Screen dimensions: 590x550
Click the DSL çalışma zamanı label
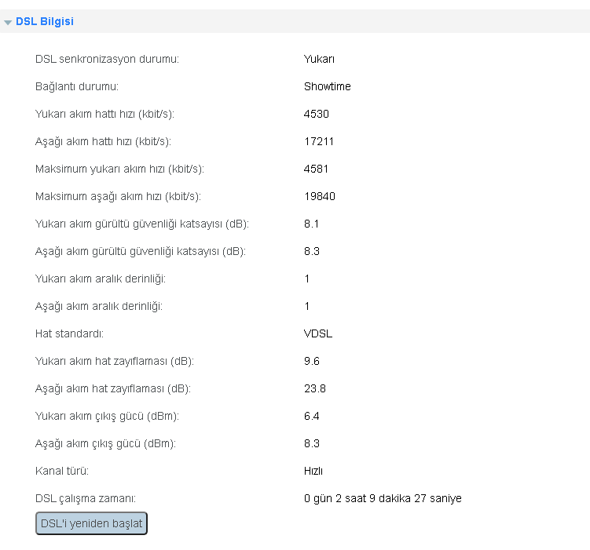86,498
